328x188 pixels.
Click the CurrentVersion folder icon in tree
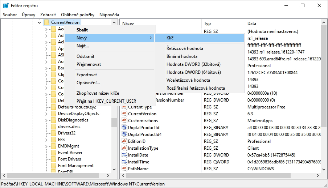point(46,22)
